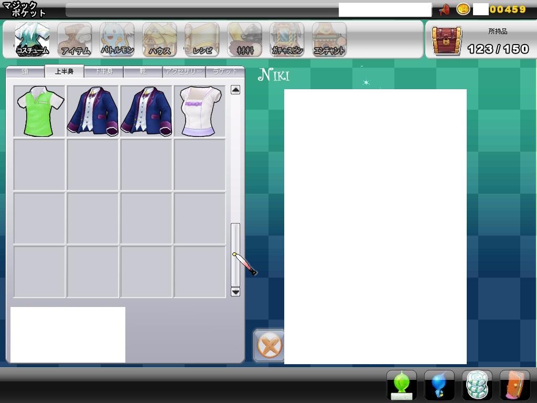The image size is (537, 403).
Task: Select the green polo shirt costume
Action: [39, 112]
